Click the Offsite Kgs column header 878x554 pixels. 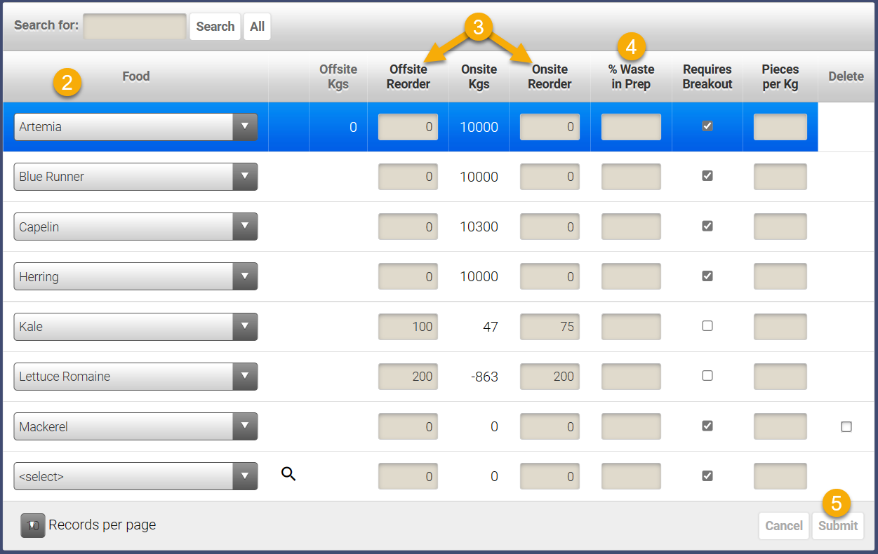tap(338, 76)
